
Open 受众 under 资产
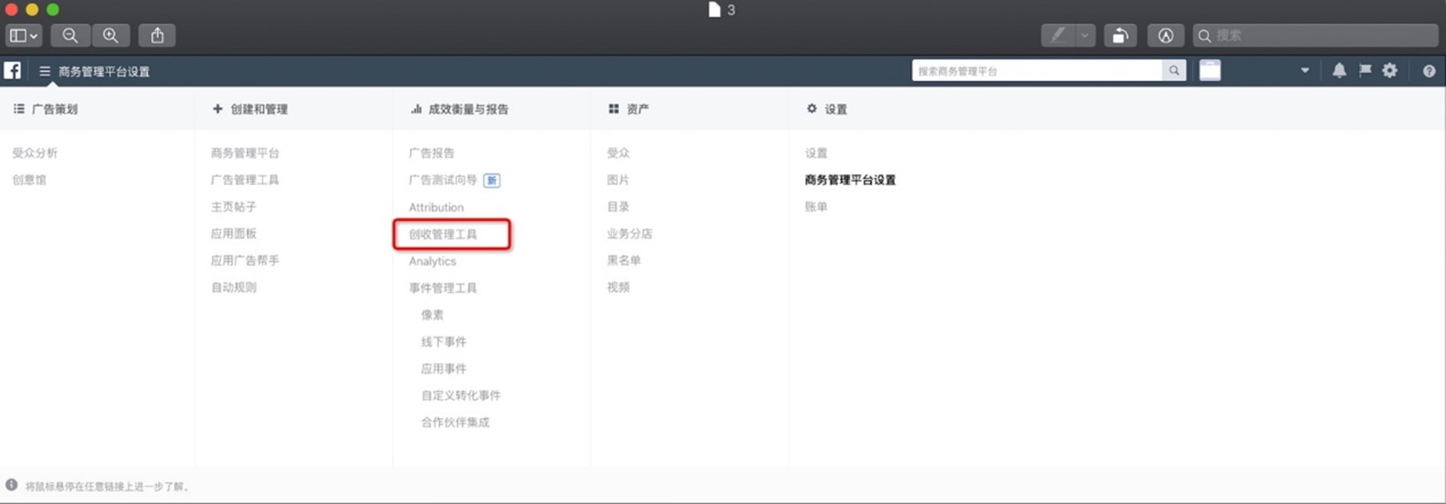617,153
